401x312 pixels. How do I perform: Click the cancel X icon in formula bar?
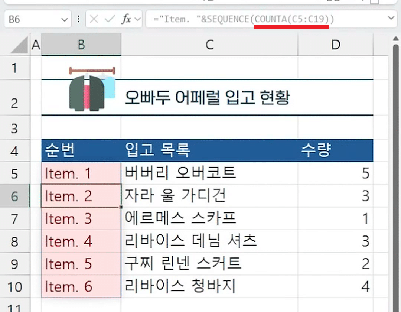(x=94, y=19)
